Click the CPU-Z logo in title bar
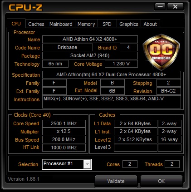Image resolution: width=191 pixels, height=192 pixels. tap(25, 7)
